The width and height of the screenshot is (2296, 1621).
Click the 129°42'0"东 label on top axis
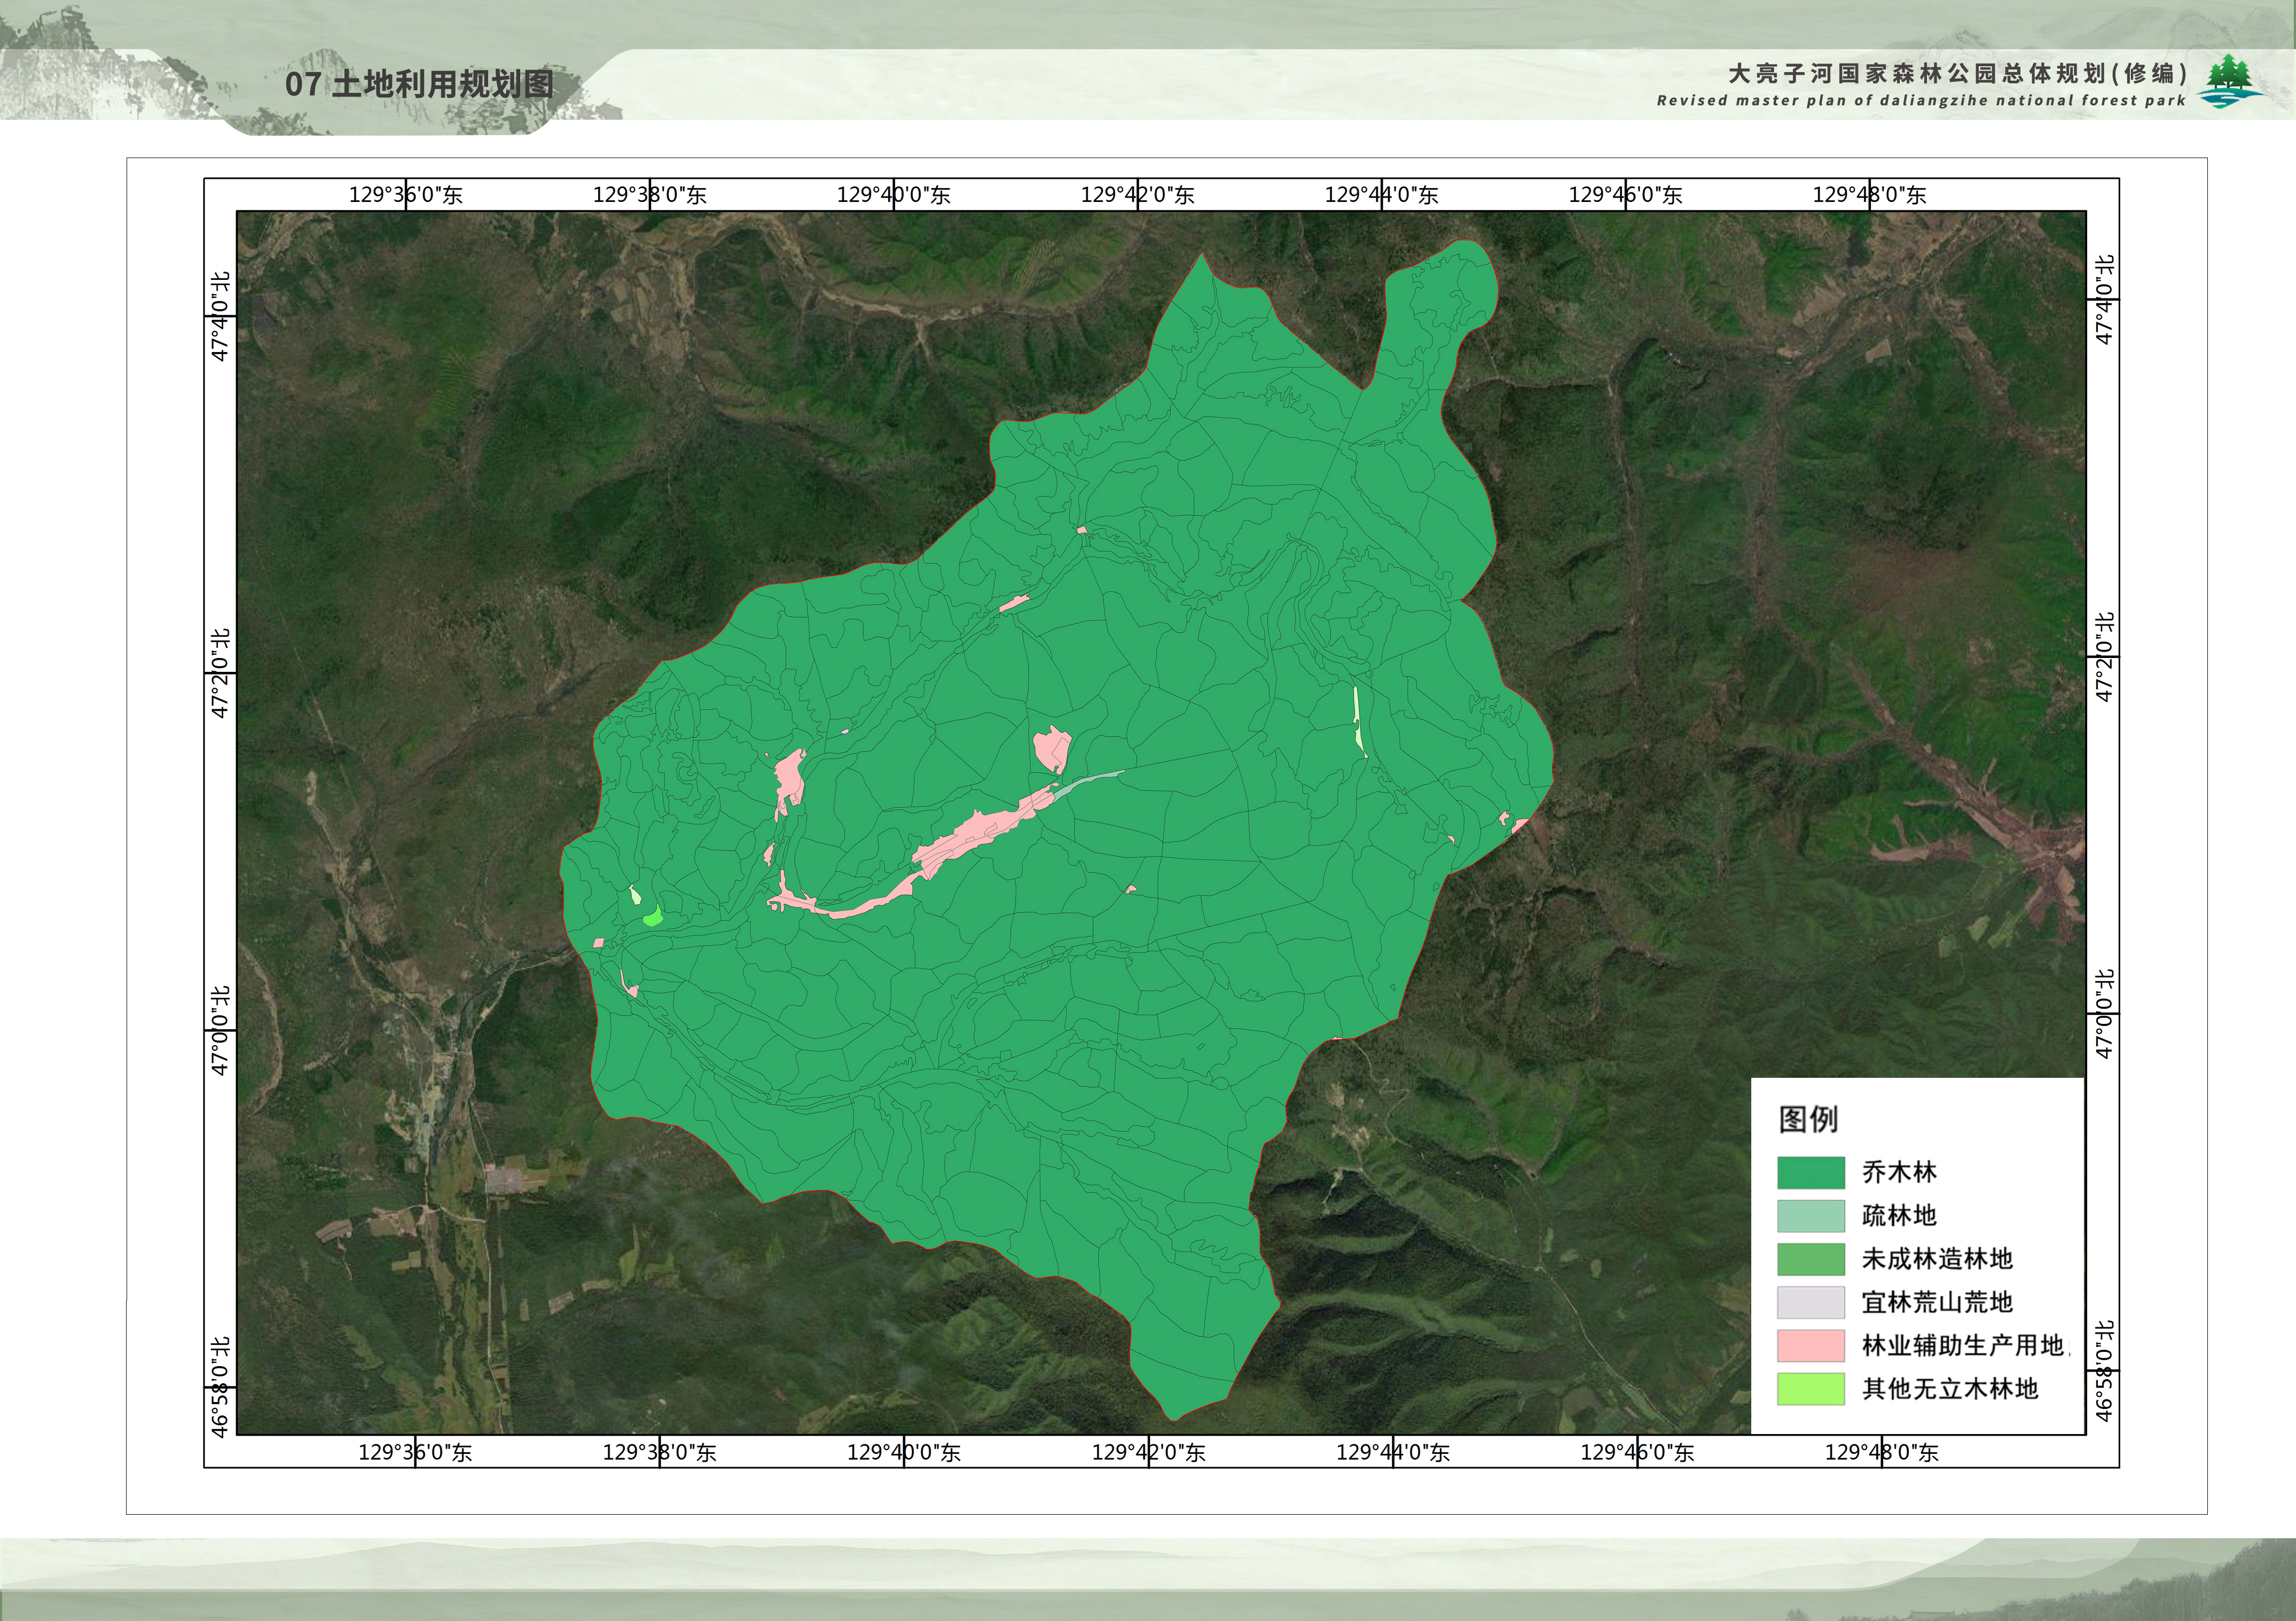pos(1137,195)
